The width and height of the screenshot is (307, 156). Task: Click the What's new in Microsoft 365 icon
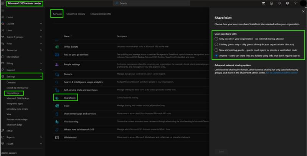(x=57, y=130)
